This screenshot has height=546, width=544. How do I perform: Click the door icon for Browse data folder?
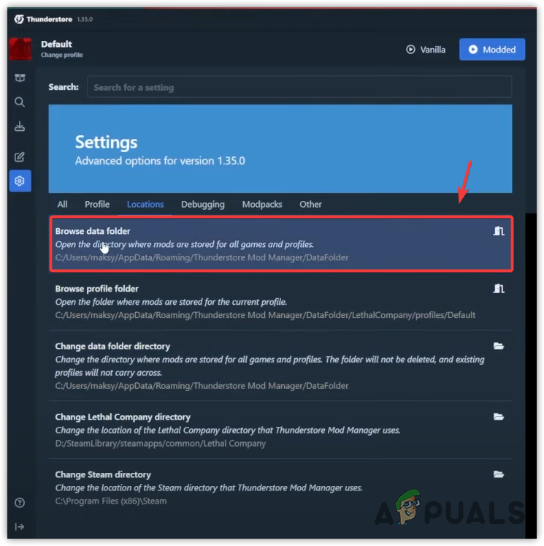(x=499, y=231)
